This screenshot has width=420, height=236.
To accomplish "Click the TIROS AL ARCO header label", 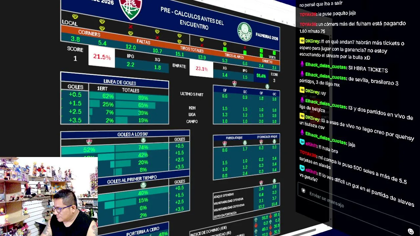I will pyautogui.click(x=234, y=56).
